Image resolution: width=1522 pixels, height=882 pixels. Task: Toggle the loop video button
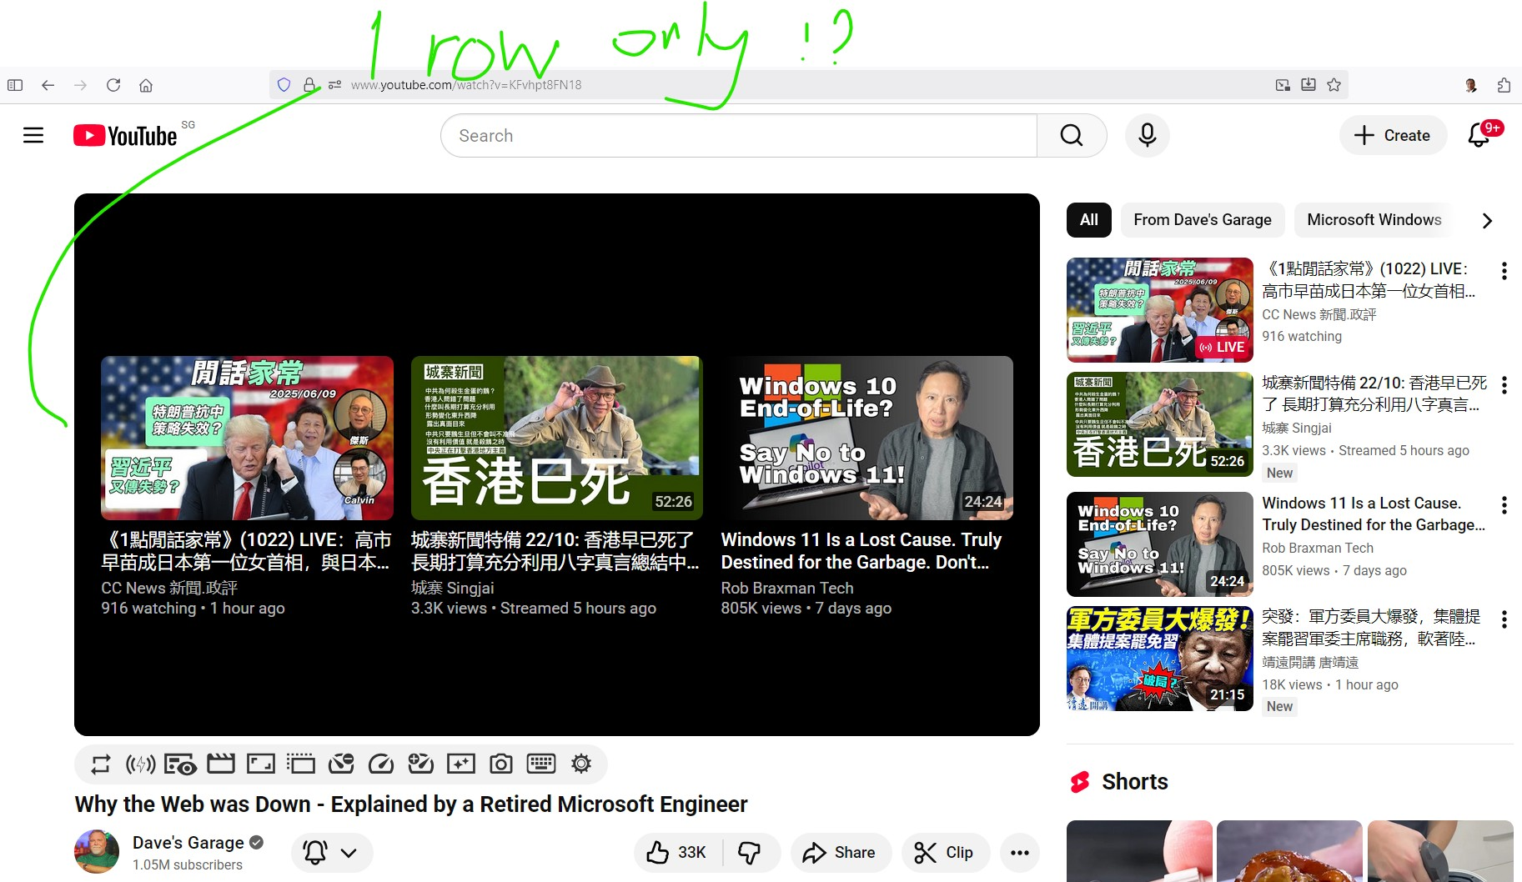click(101, 764)
